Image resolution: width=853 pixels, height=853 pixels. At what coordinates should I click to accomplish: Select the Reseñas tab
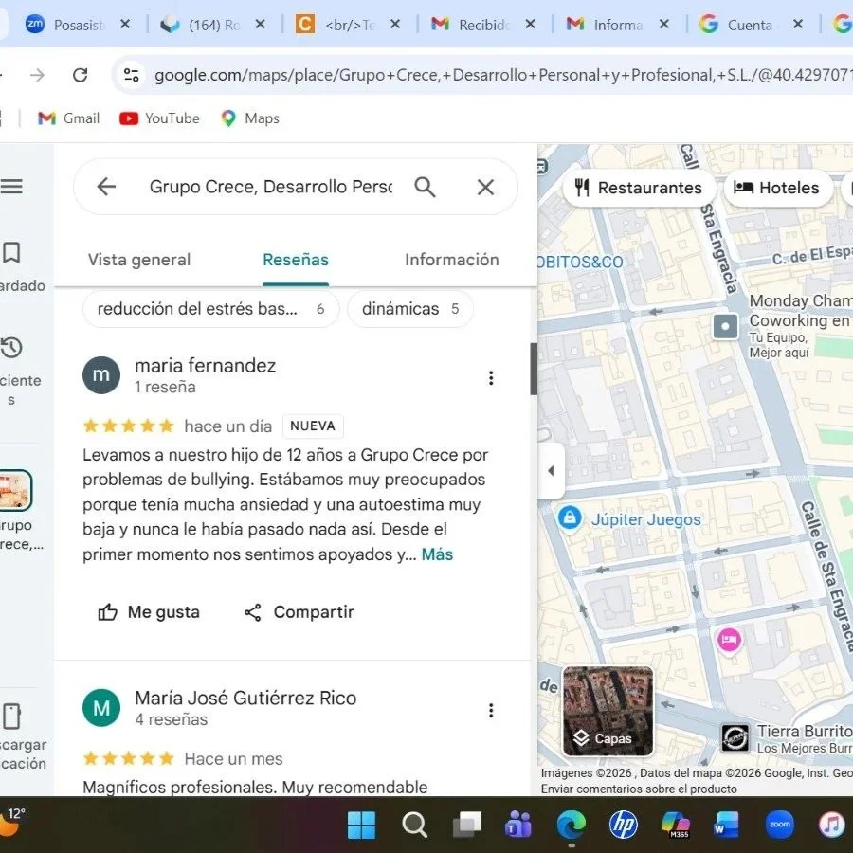(296, 260)
